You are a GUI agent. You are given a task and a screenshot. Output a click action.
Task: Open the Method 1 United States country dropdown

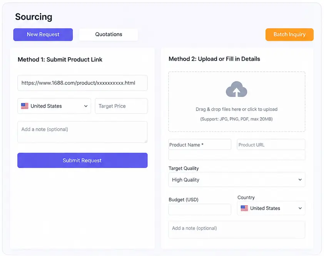tap(54, 106)
